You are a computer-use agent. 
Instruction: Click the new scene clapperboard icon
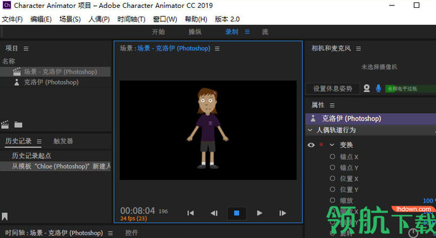point(5,124)
